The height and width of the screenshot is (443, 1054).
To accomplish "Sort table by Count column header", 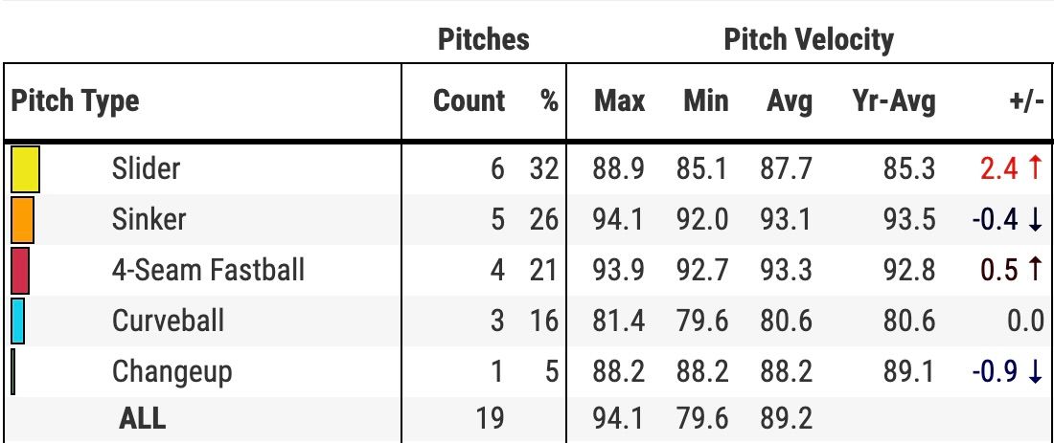I will point(469,100).
